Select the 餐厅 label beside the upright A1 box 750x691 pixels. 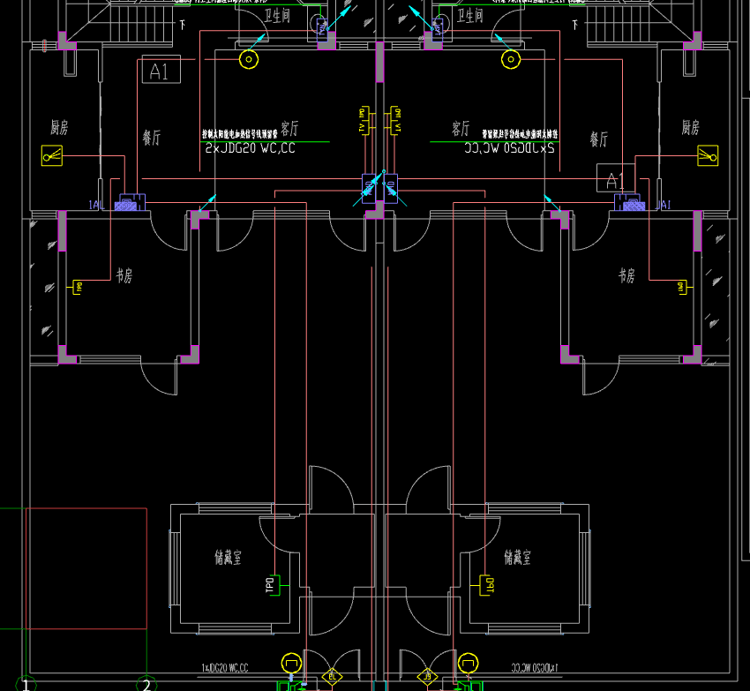pyautogui.click(x=152, y=138)
